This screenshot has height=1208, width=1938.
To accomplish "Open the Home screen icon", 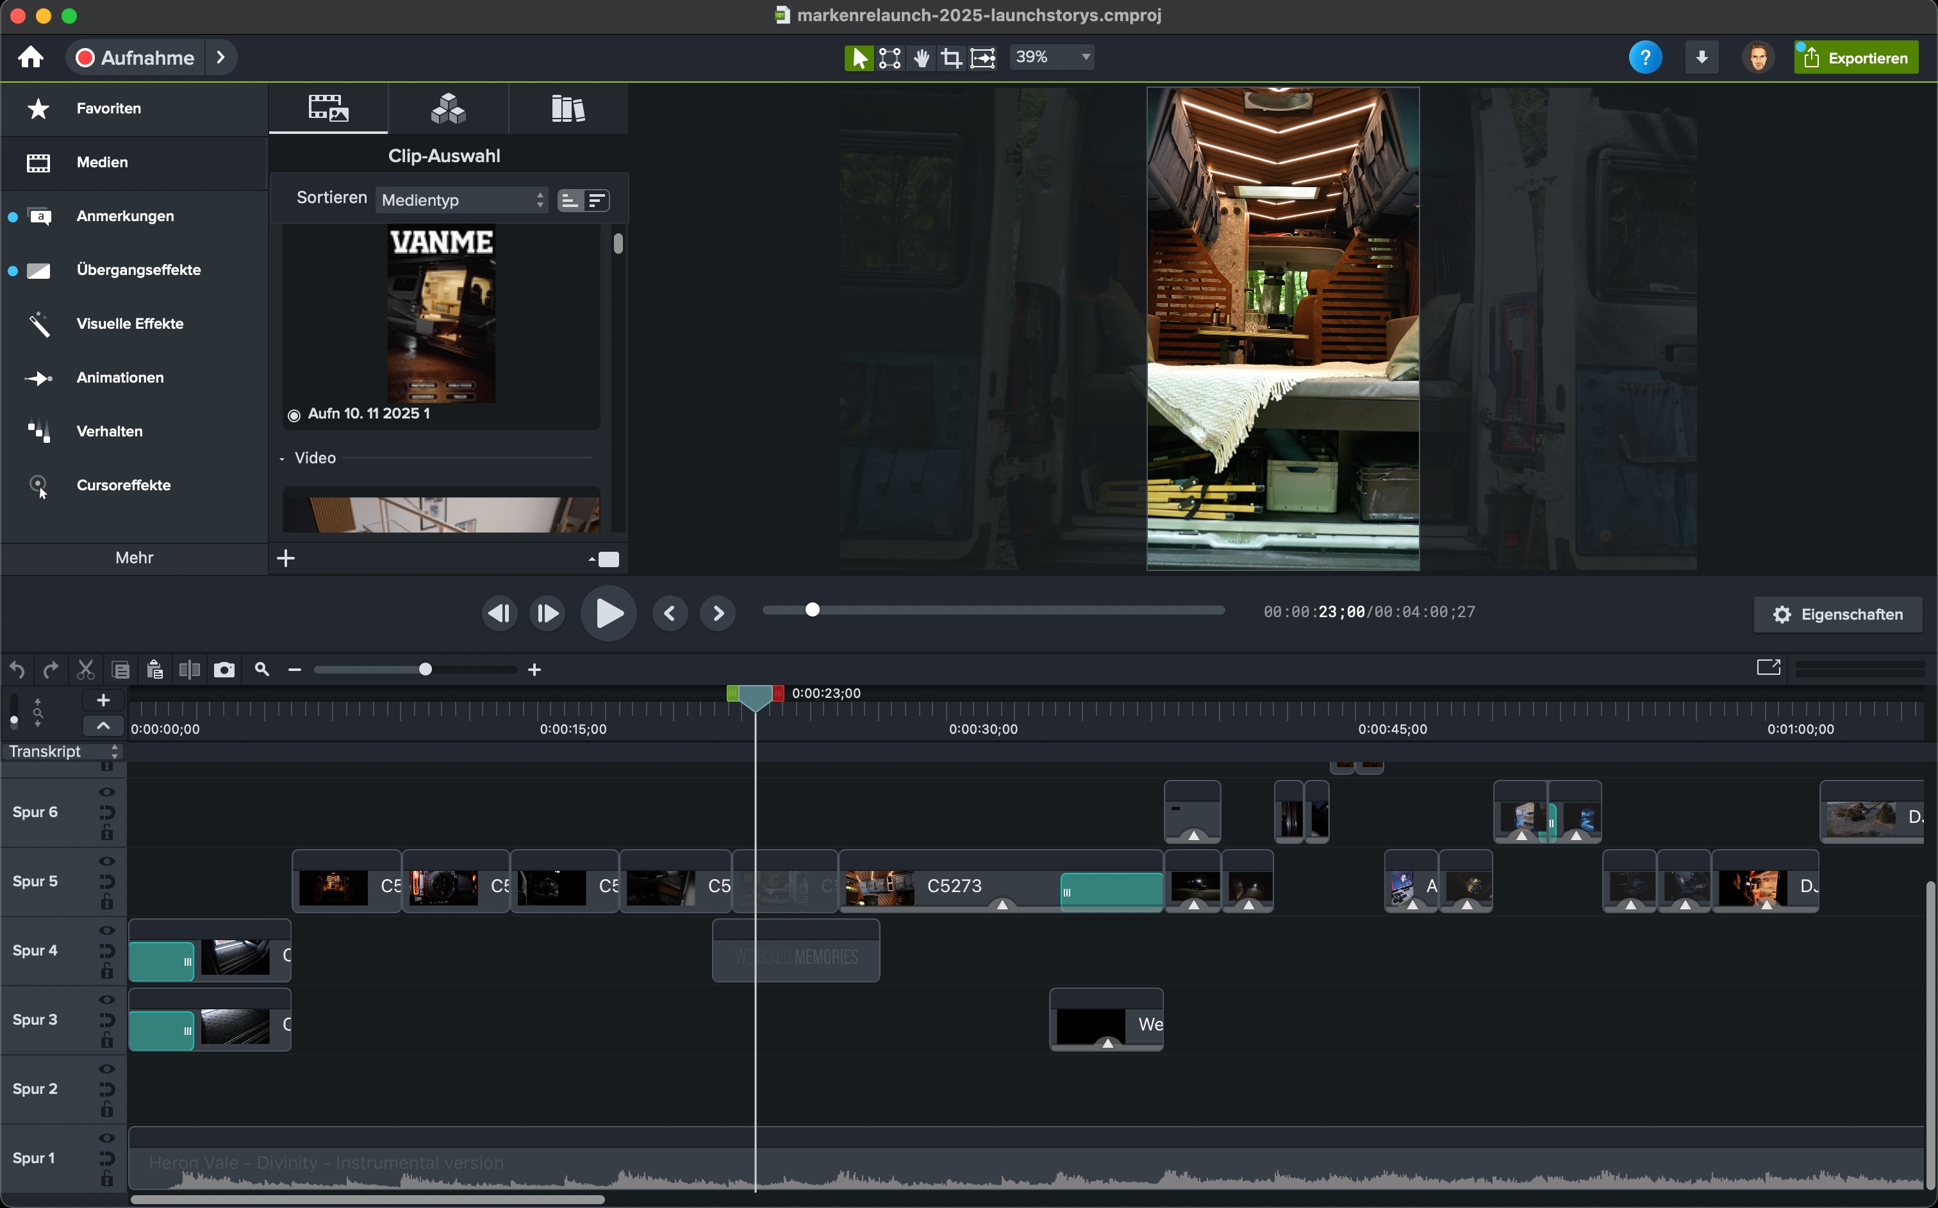I will coord(31,58).
